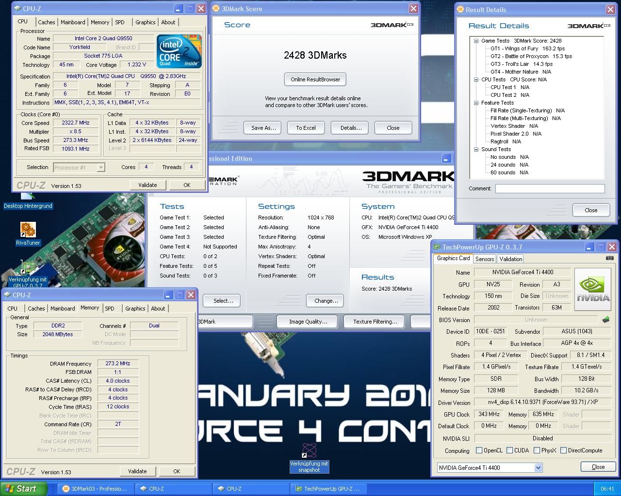
Task: Click the GPU-Z camera screenshot icon
Action: 609,258
